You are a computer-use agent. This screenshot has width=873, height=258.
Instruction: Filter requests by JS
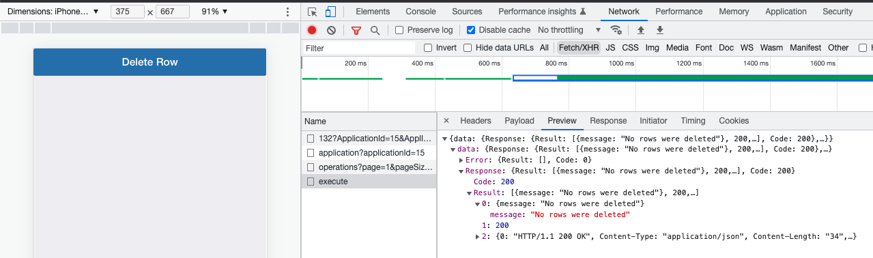[610, 48]
